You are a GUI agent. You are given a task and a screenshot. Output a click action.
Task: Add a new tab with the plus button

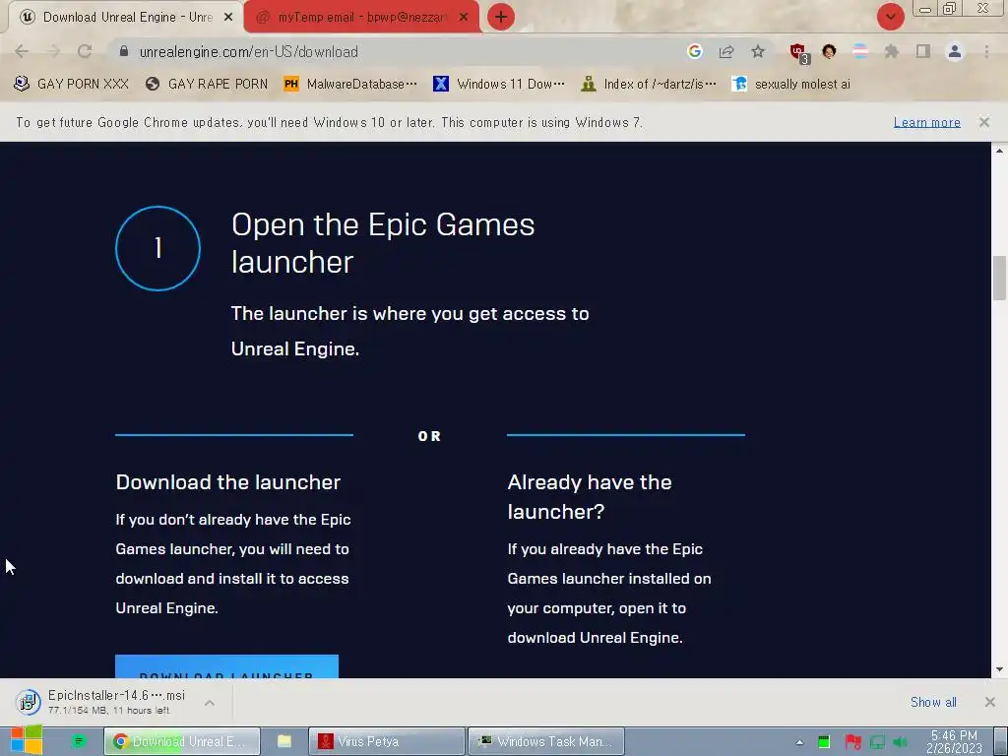pos(501,17)
